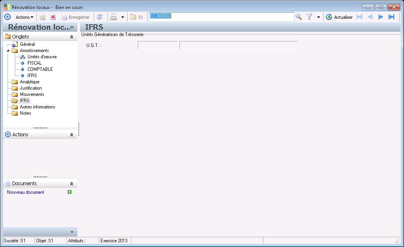This screenshot has height=247, width=404.
Task: Click the Onglets folder icon
Action: click(x=8, y=36)
